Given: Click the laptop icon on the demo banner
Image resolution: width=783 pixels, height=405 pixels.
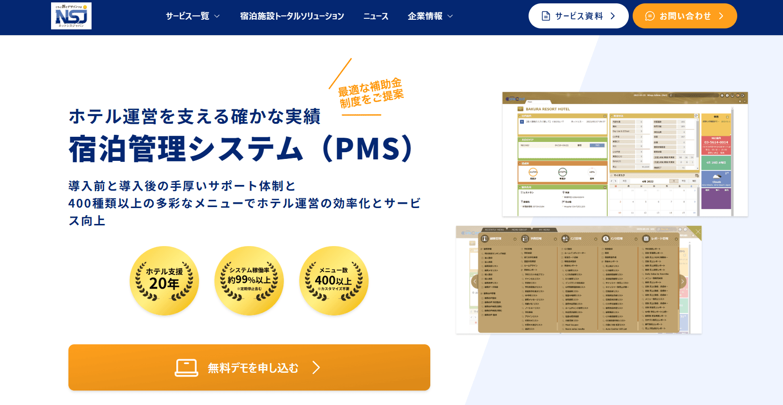Looking at the screenshot, I should (x=186, y=368).
